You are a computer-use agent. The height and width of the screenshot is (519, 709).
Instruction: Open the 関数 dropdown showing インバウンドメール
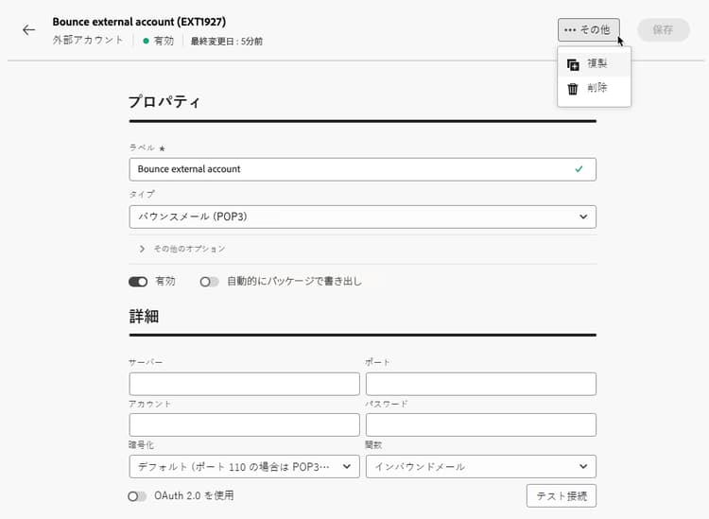point(480,467)
